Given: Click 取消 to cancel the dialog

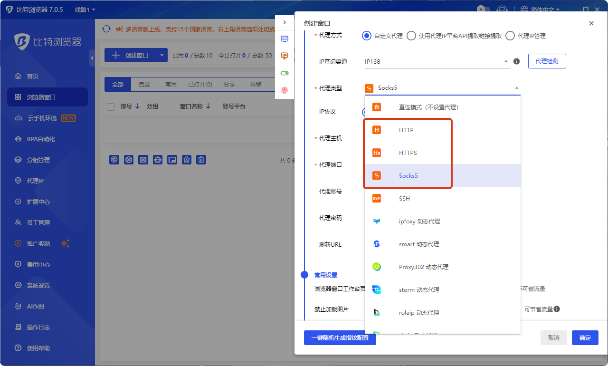Looking at the screenshot, I should click(x=554, y=338).
